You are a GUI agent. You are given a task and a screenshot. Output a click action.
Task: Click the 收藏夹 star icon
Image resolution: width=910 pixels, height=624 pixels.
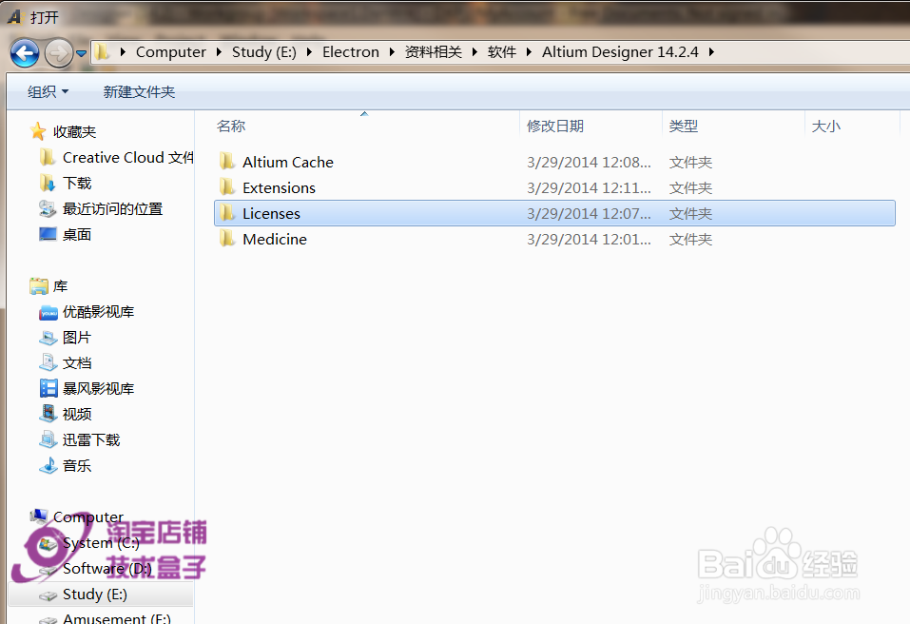(x=38, y=131)
